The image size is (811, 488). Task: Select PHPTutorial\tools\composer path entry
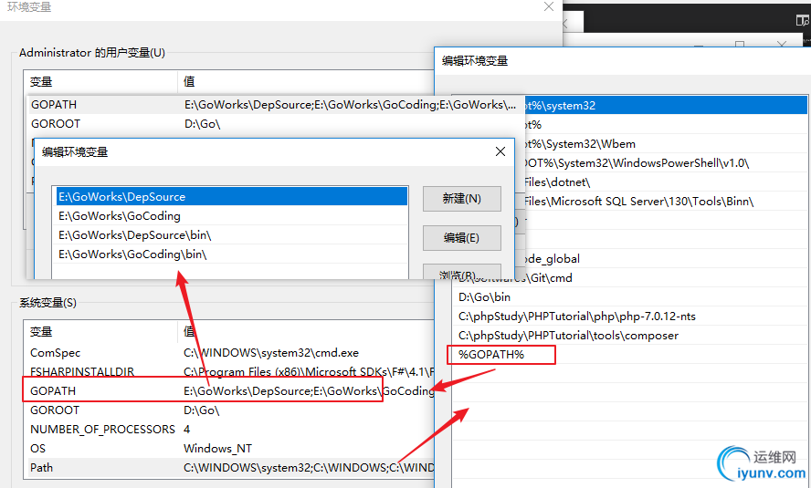coord(629,335)
